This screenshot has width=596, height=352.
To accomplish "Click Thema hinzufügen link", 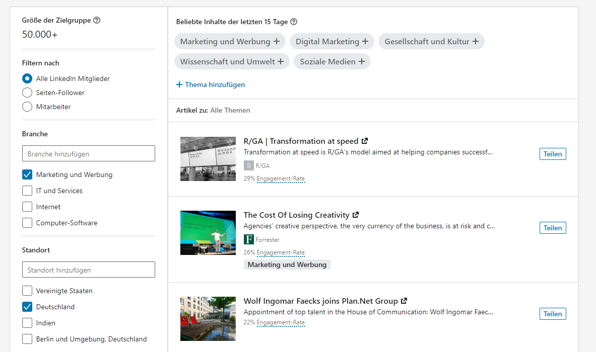I will 211,85.
